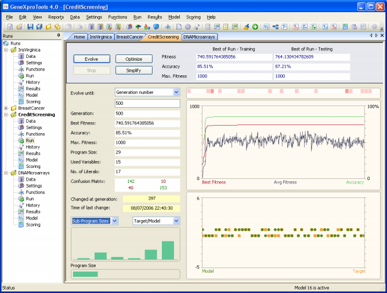Open the toolbar overflow options arrow
387x293 pixels.
pyautogui.click(x=382, y=28)
